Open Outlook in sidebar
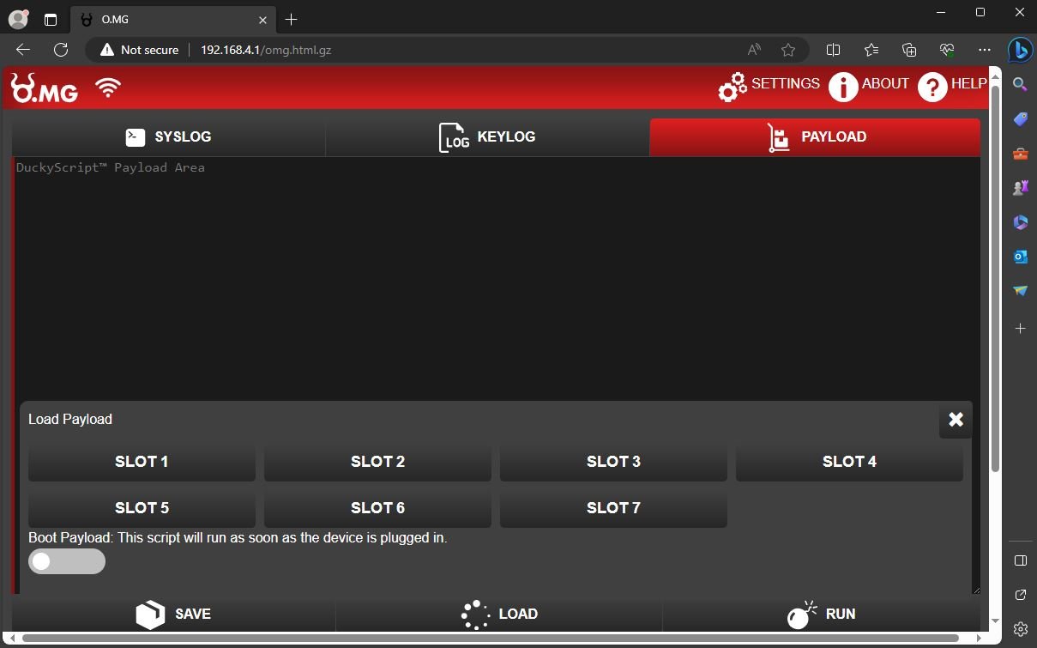The image size is (1037, 648). [x=1020, y=257]
